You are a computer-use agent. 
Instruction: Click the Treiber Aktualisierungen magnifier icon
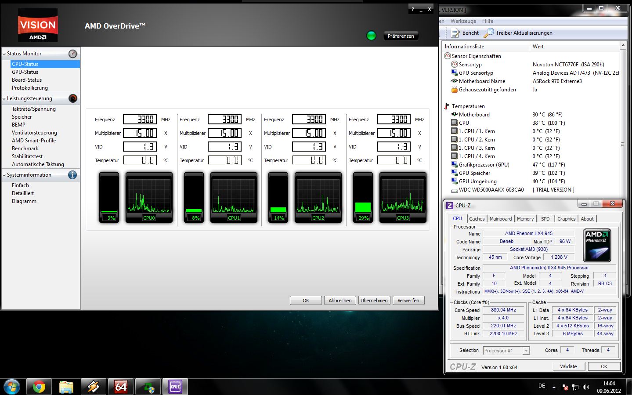[489, 33]
